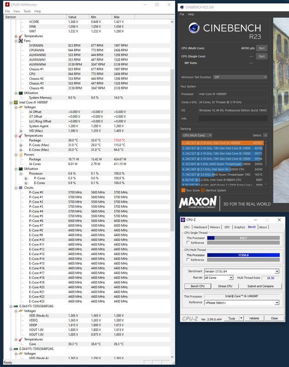The height and width of the screenshot is (367, 289).
Task: Check the Multi Thread Reference checkbox in CPU-Z
Action: pyautogui.click(x=188, y=260)
